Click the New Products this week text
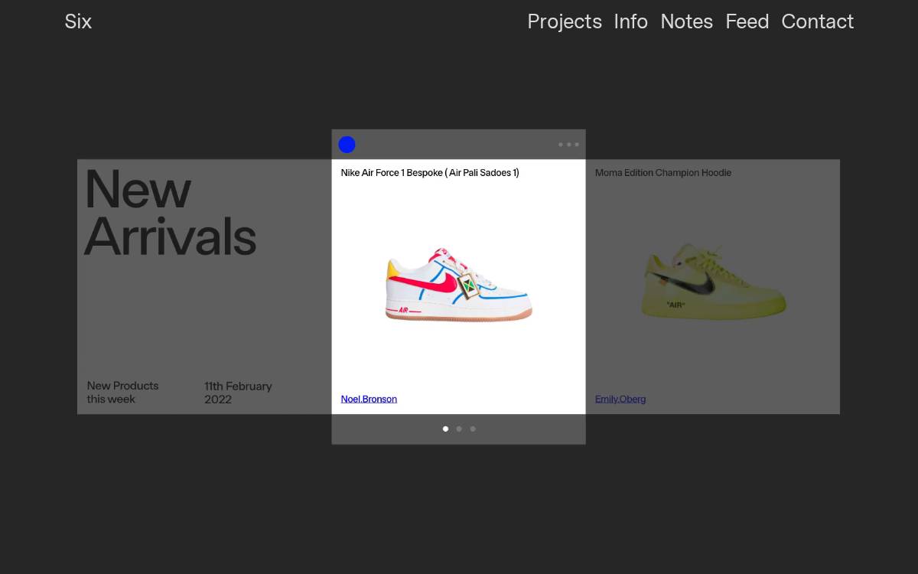The width and height of the screenshot is (918, 574). (x=122, y=393)
